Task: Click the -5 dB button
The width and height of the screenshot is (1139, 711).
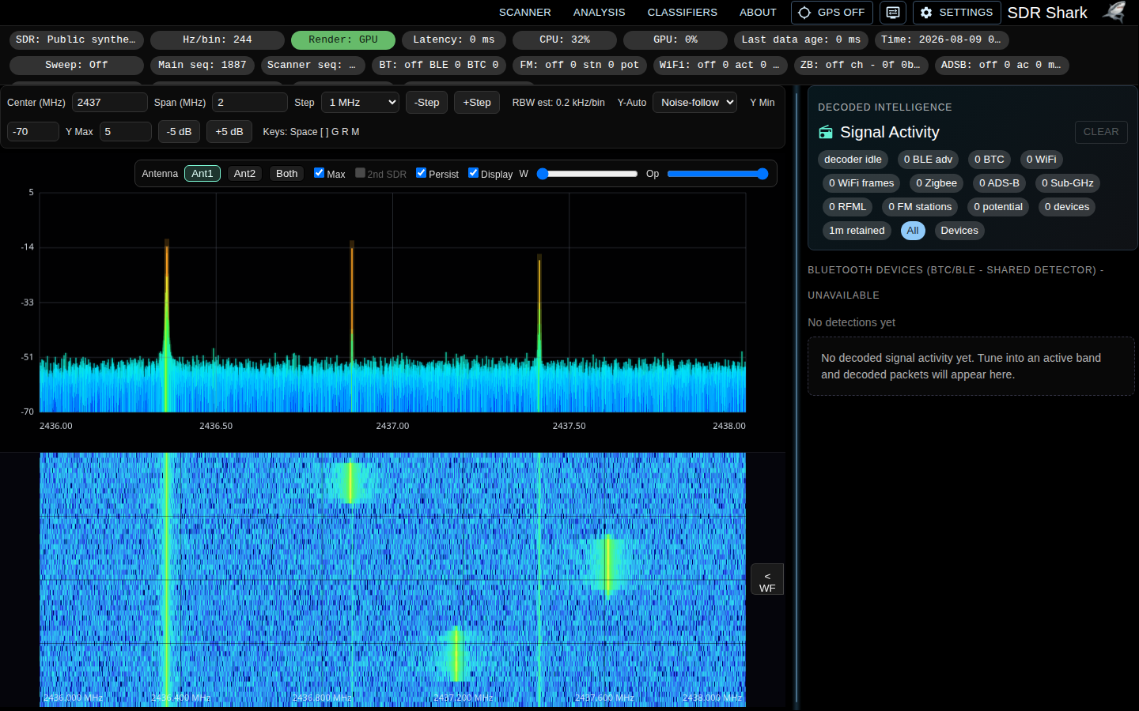Action: [179, 132]
